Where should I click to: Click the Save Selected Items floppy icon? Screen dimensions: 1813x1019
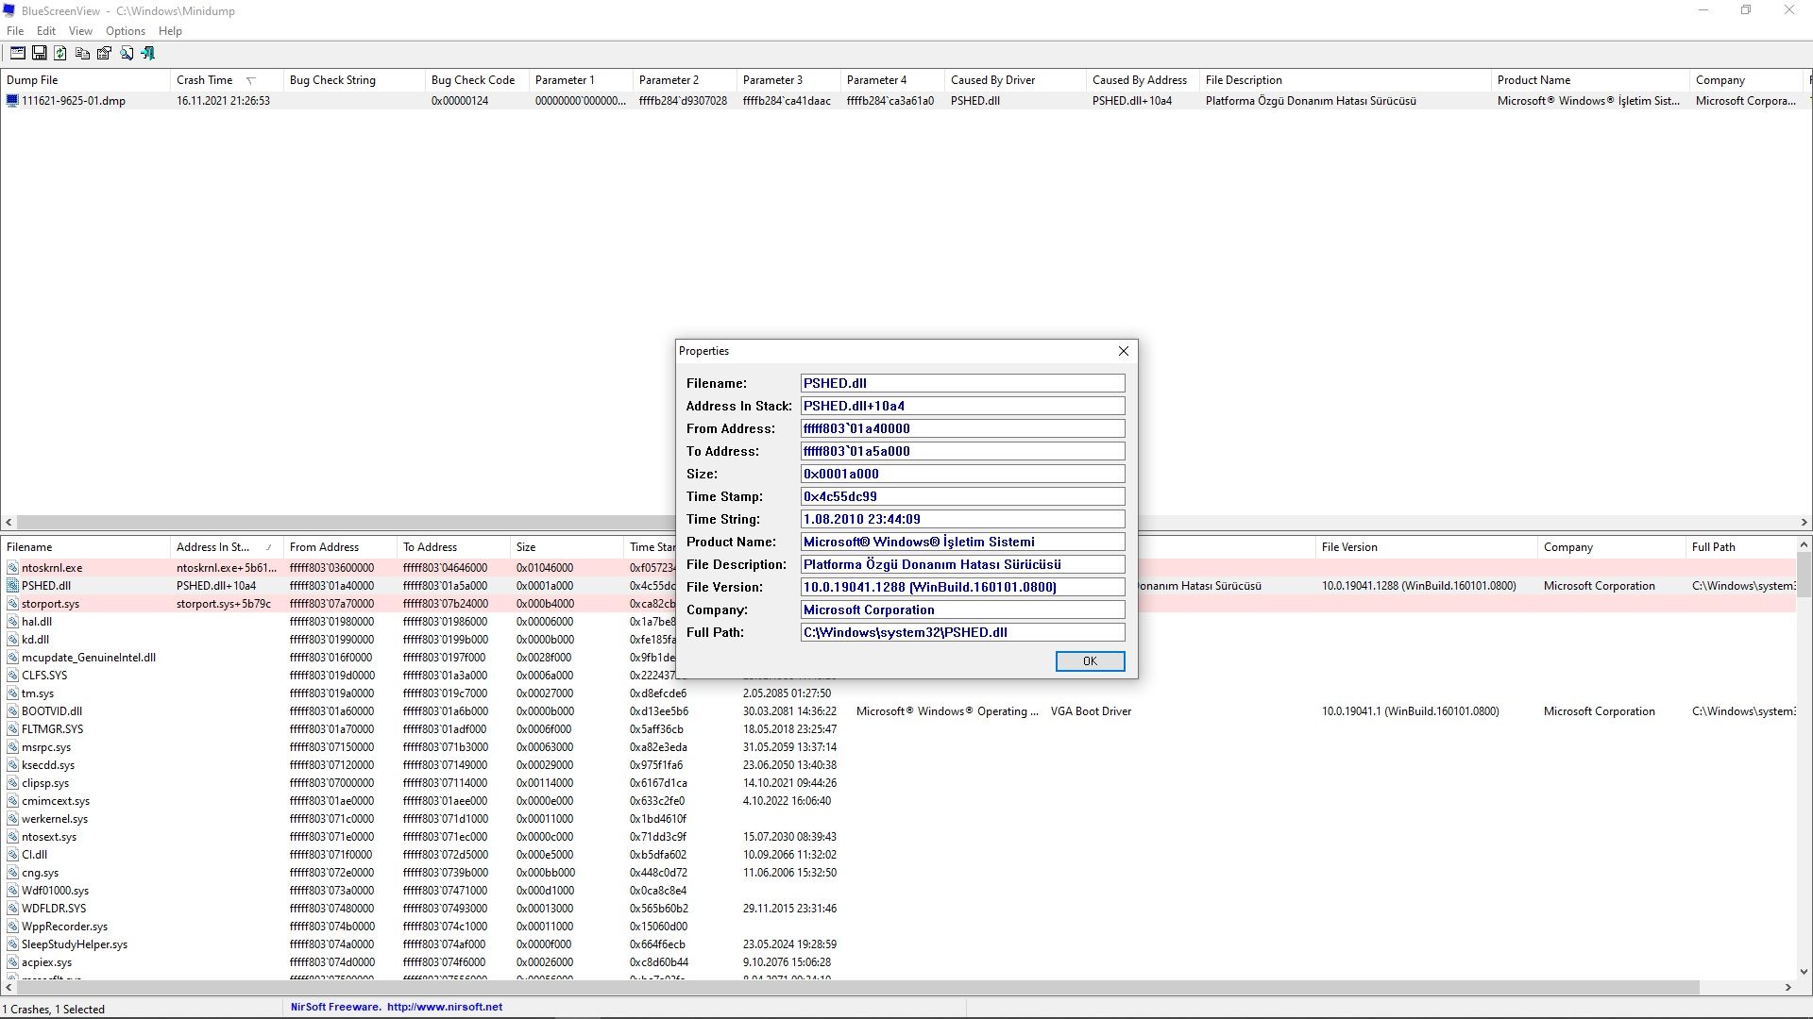39,54
